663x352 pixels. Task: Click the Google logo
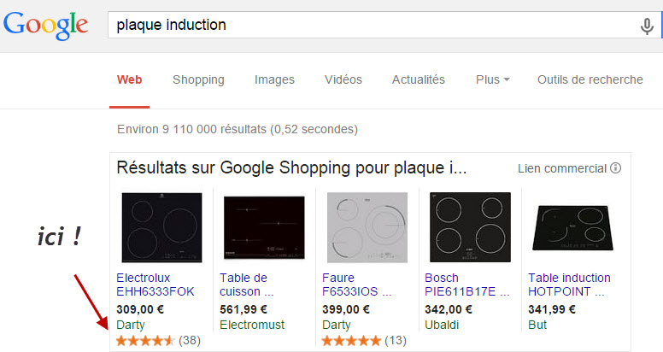tap(45, 26)
